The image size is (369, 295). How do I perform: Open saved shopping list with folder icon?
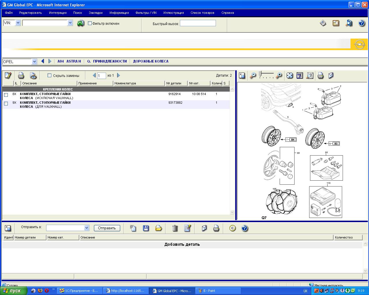[x=159, y=228]
